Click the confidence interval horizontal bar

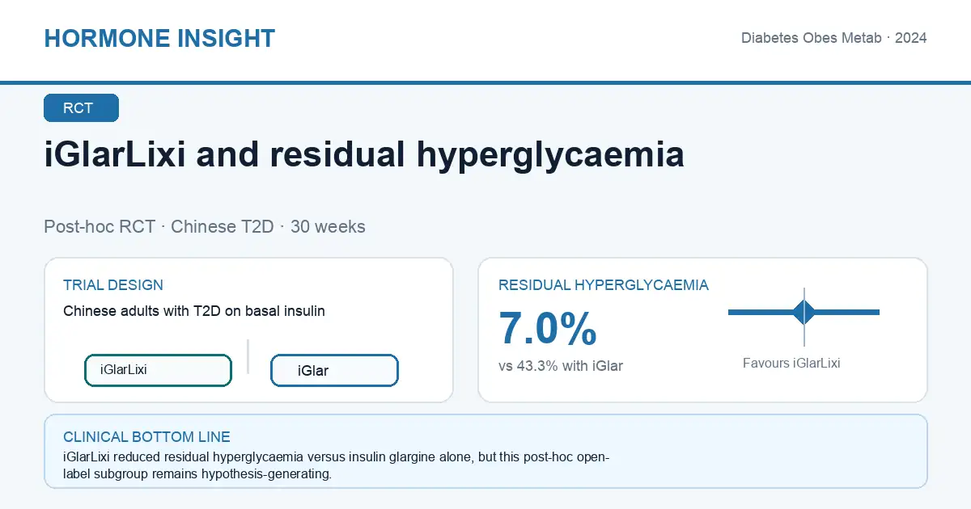[x=804, y=312]
